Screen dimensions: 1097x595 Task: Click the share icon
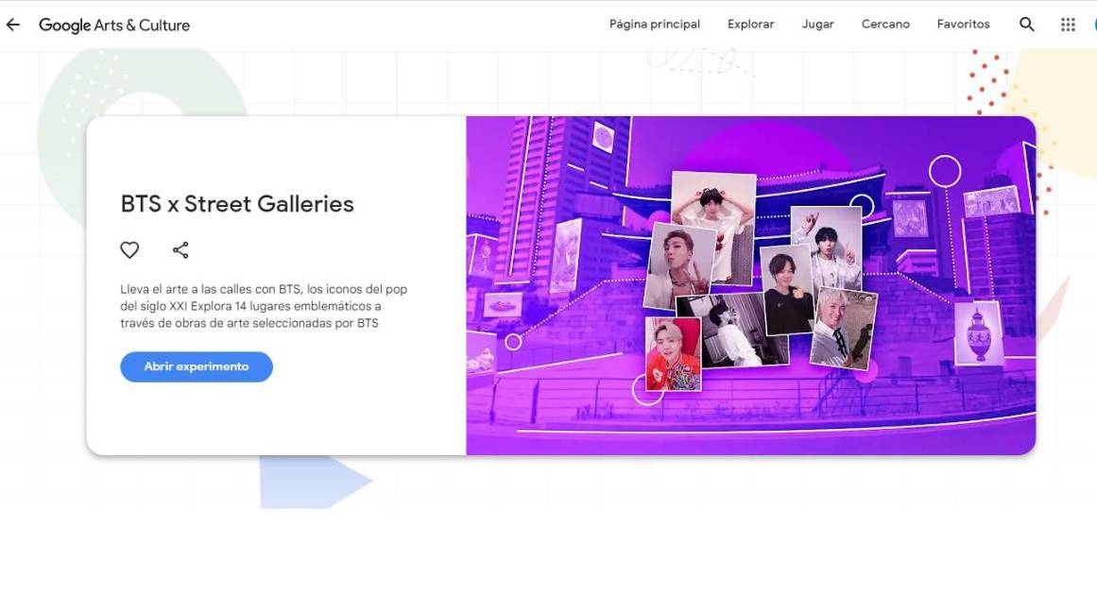[180, 249]
